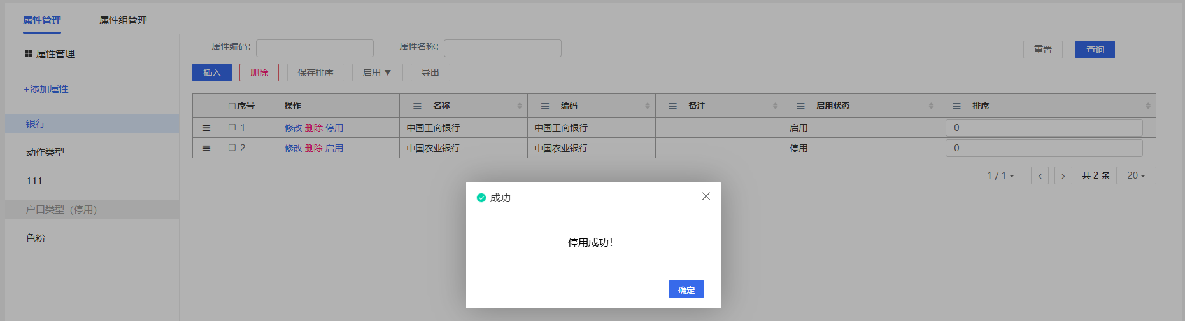Screen dimensions: 1185x321
Task: Check the checkbox for row 2
Action: [x=232, y=147]
